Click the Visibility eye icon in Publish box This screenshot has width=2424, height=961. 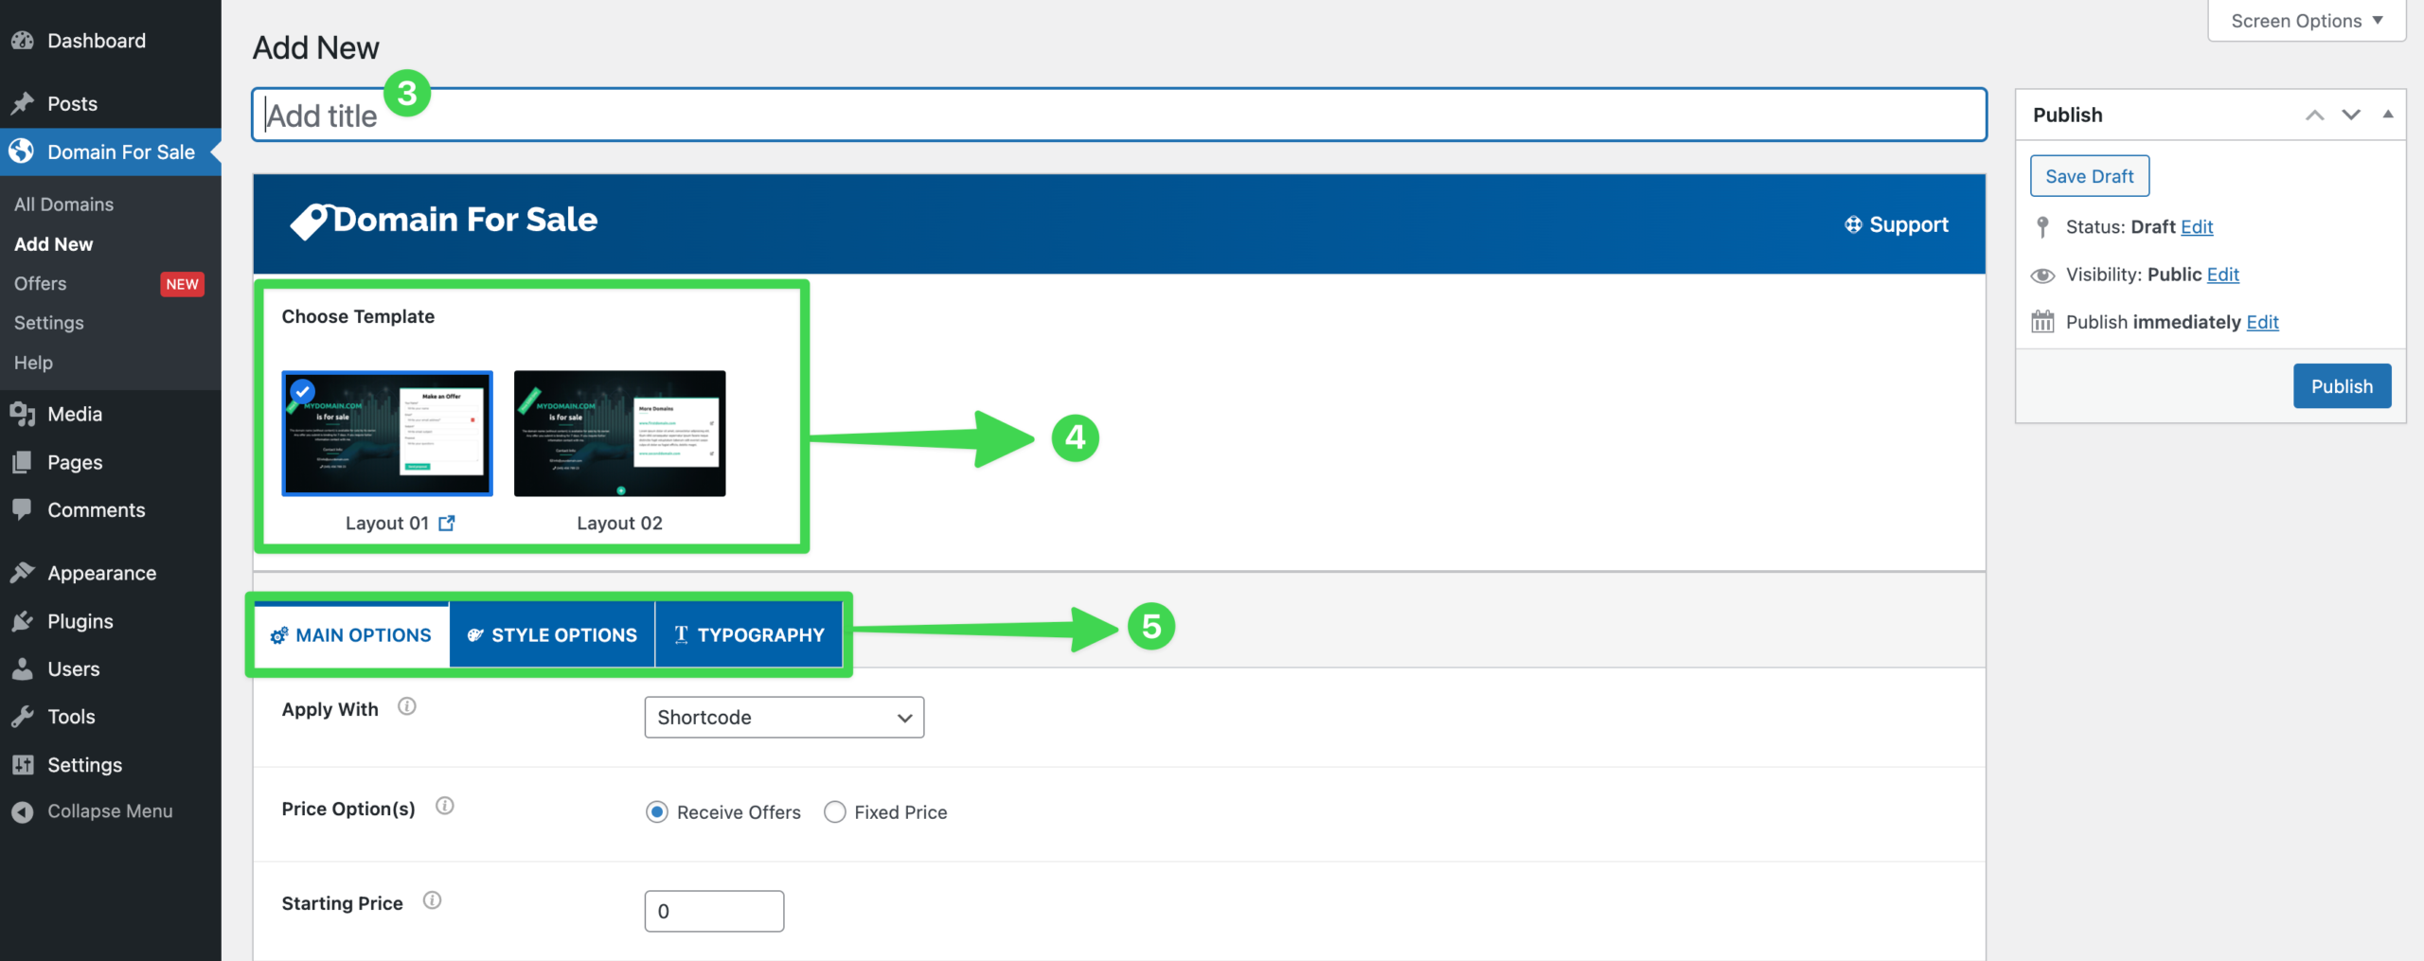[x=2042, y=275]
